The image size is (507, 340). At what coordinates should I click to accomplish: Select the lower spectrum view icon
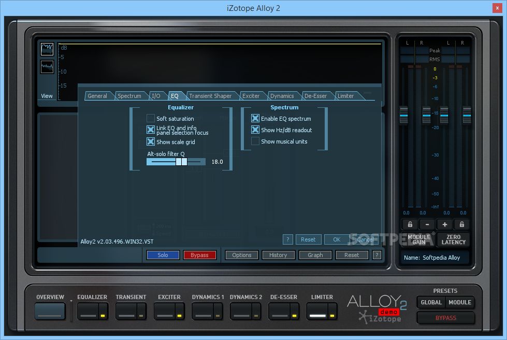(x=47, y=67)
